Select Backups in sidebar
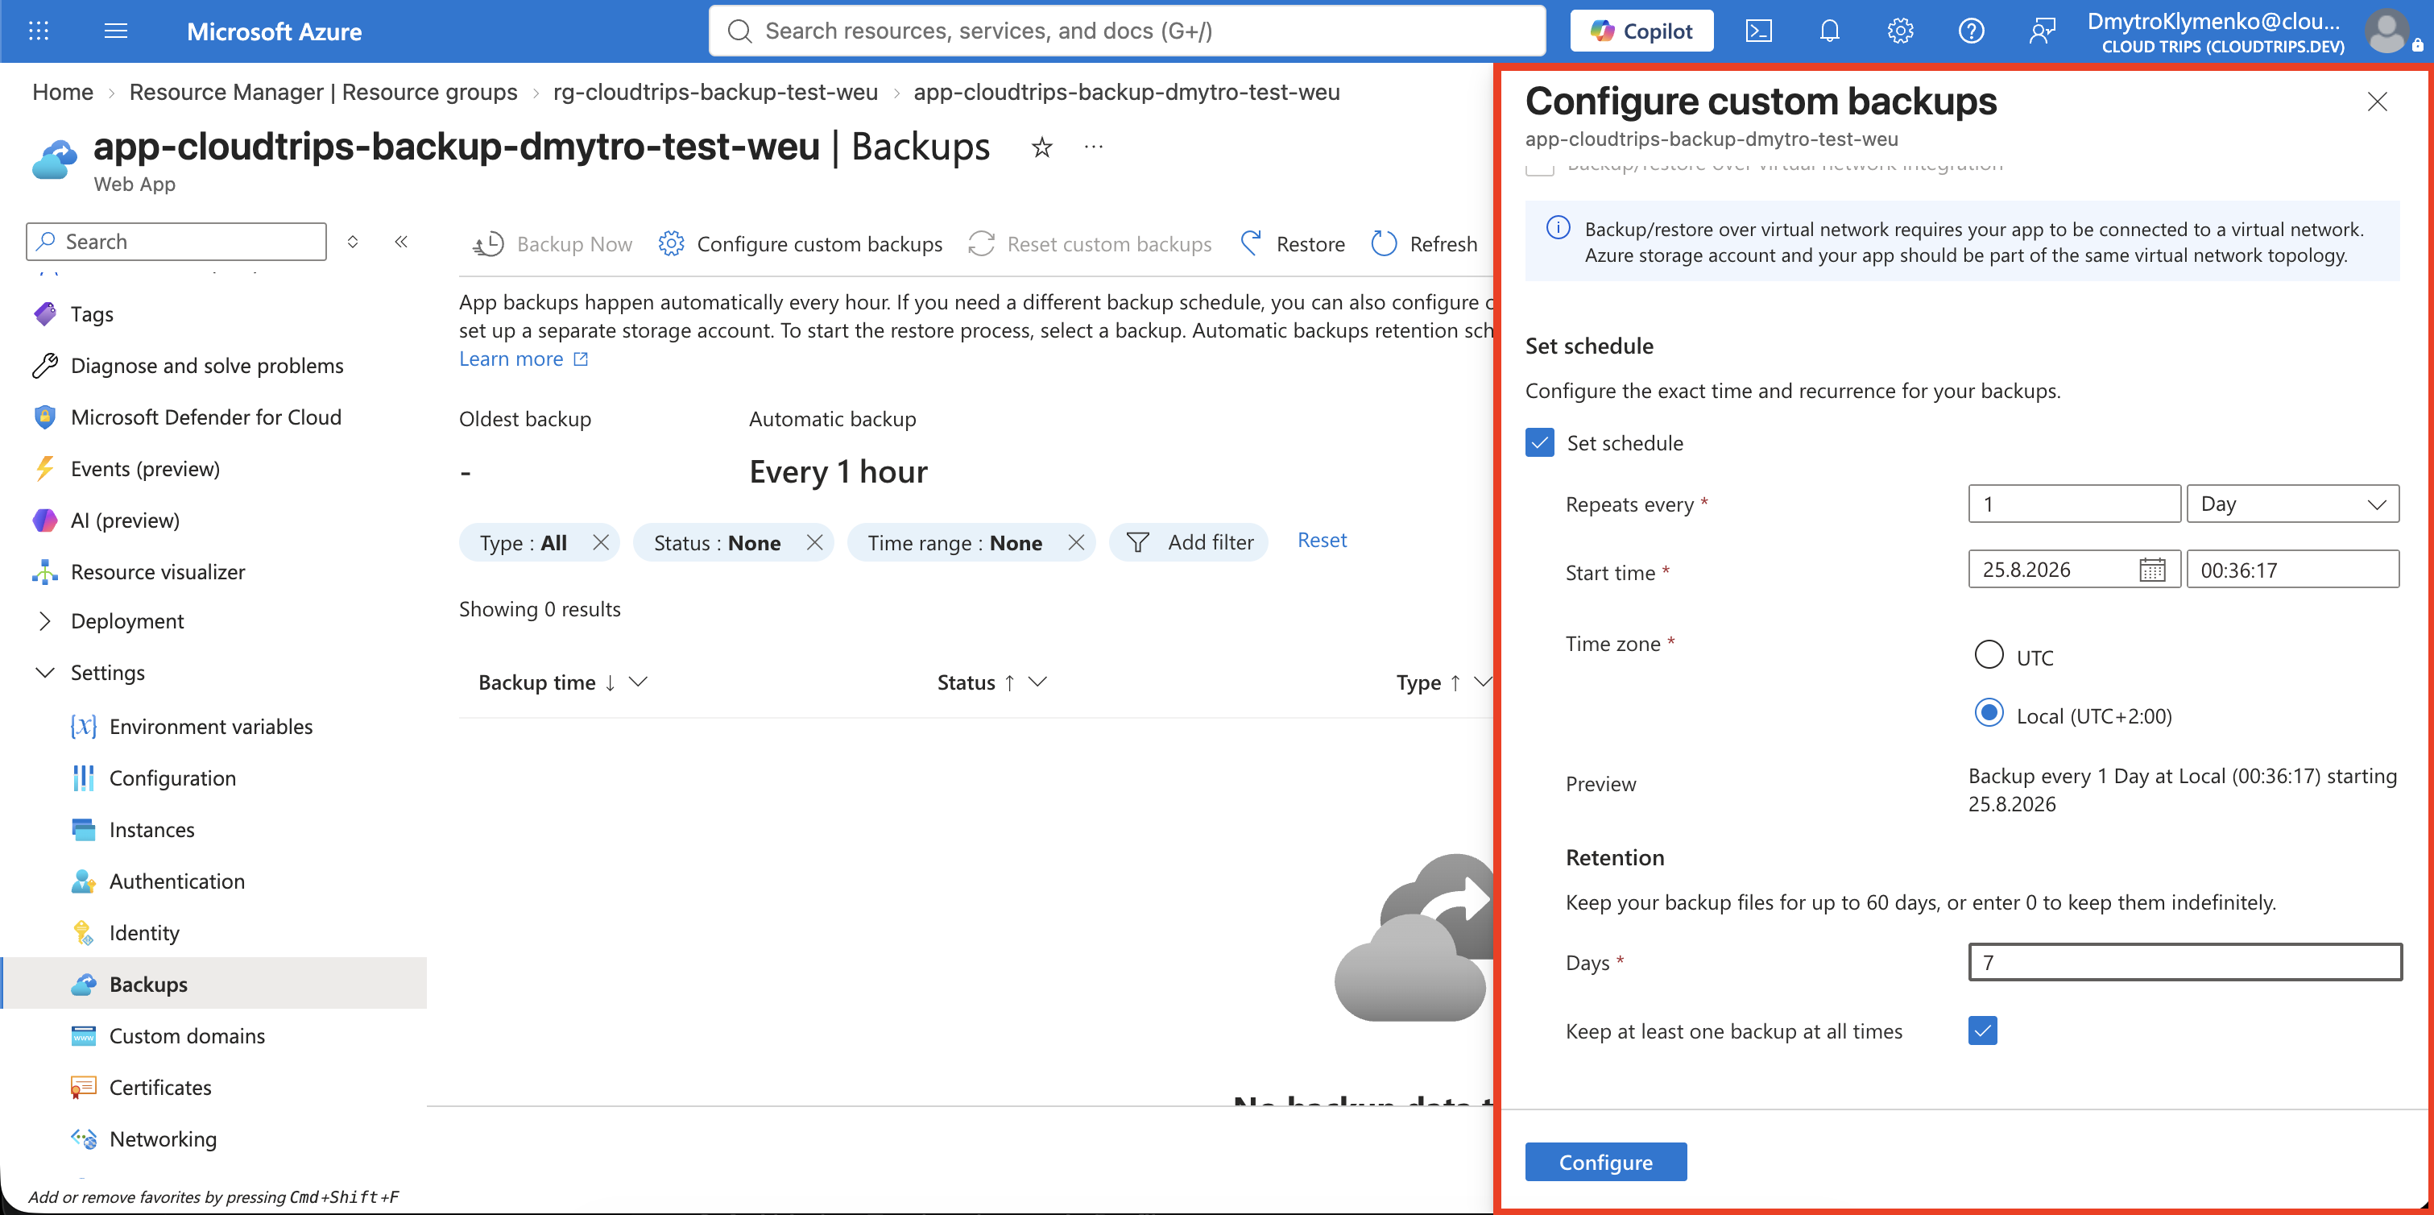 (x=213, y=983)
